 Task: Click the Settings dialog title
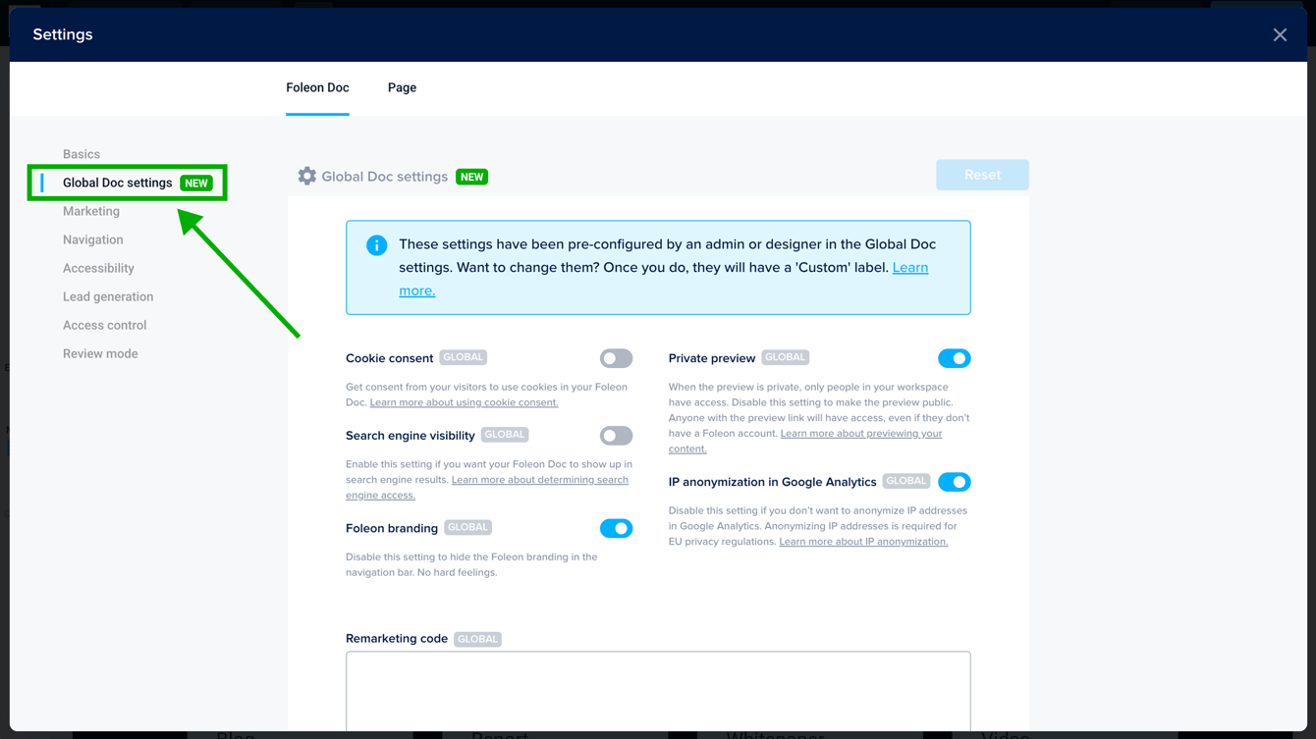pyautogui.click(x=63, y=34)
